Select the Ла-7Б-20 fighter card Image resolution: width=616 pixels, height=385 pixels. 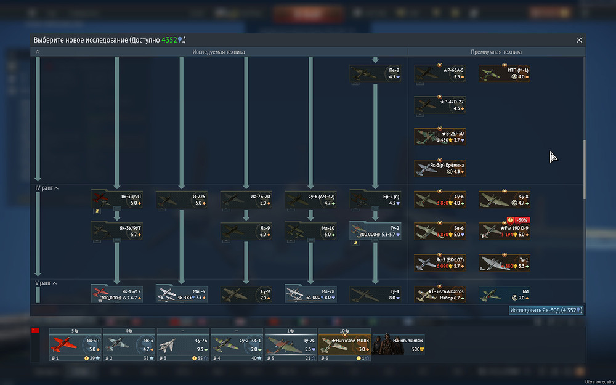[246, 200]
